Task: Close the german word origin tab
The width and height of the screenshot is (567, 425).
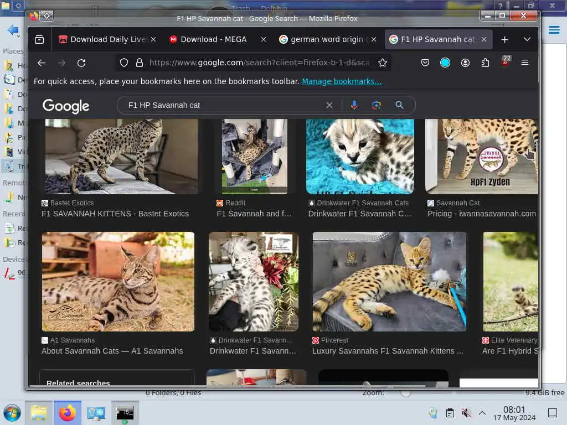Action: (x=374, y=39)
